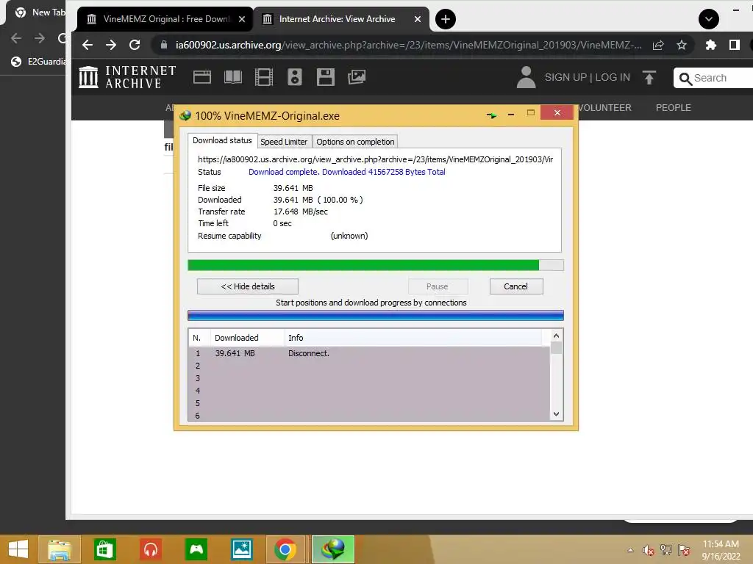The image size is (753, 564).
Task: Open Internet Archive software floppy icon
Action: 326,77
